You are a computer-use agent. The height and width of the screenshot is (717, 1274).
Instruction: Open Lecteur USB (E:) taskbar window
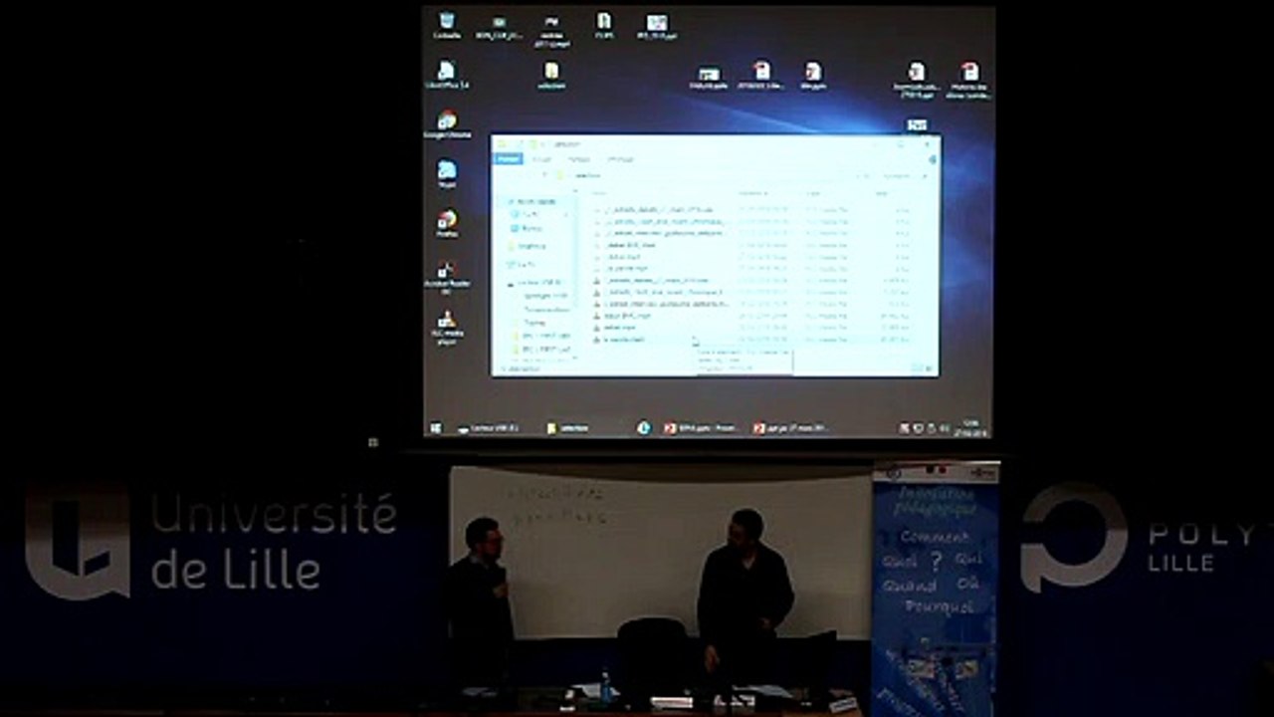tap(488, 428)
